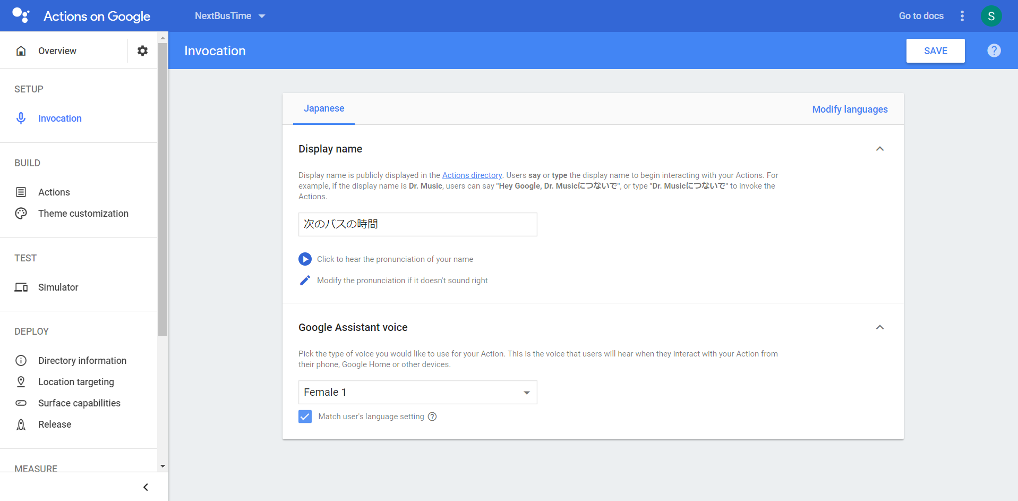Open Theme customization in the sidebar

tap(83, 214)
